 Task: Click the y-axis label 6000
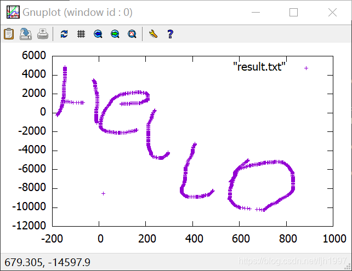coord(34,55)
